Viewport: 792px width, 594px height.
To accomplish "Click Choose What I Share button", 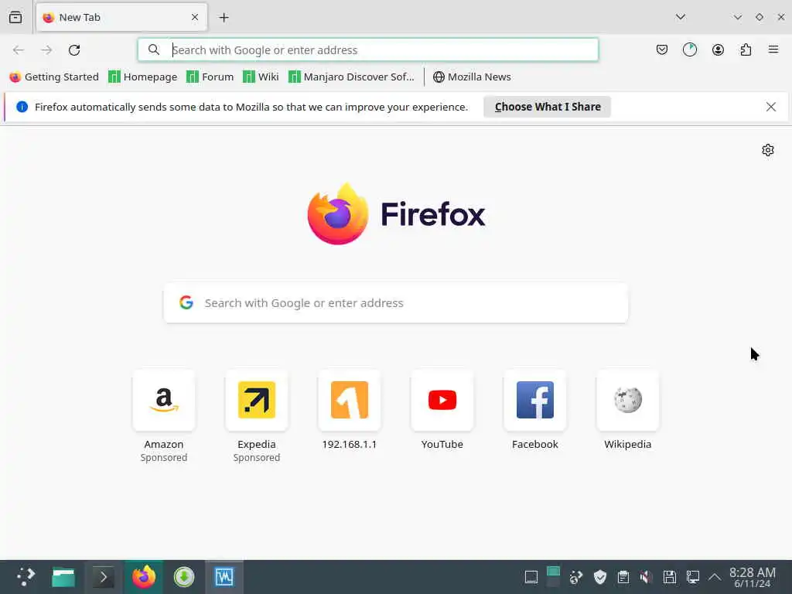I will 547,107.
